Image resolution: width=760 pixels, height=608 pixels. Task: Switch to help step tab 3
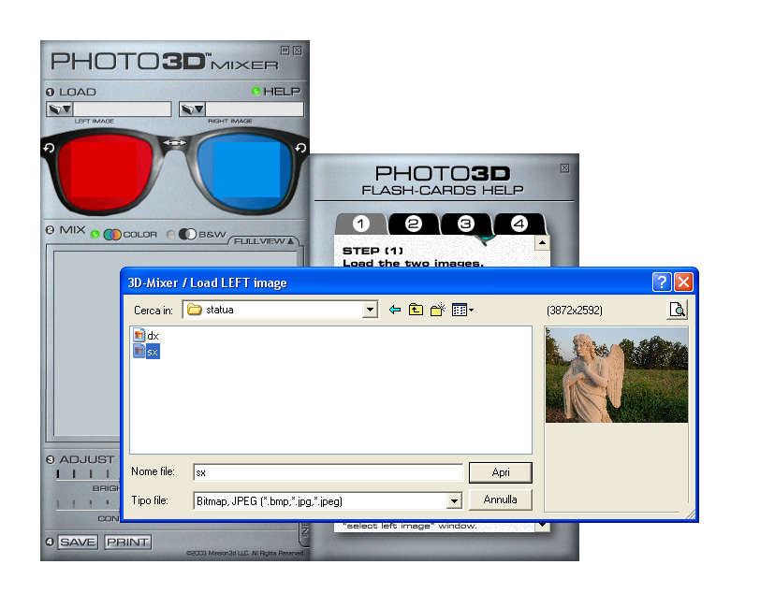[466, 224]
